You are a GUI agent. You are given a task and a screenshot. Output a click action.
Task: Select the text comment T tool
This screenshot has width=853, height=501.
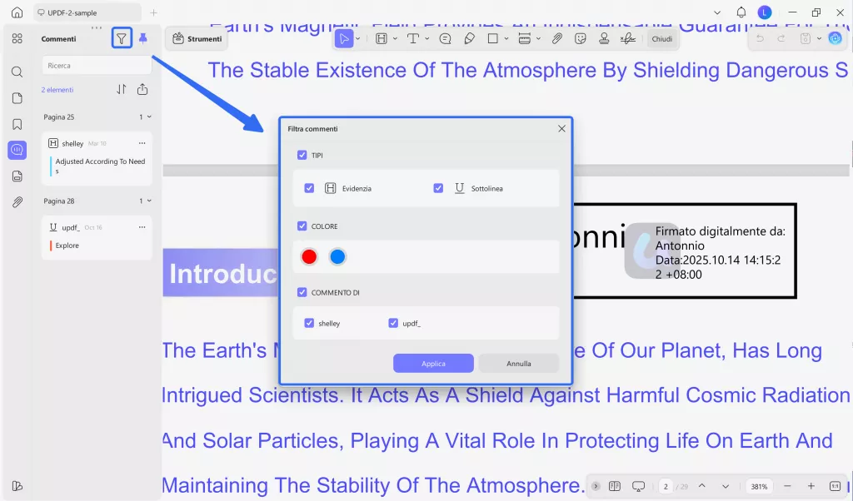coord(413,38)
